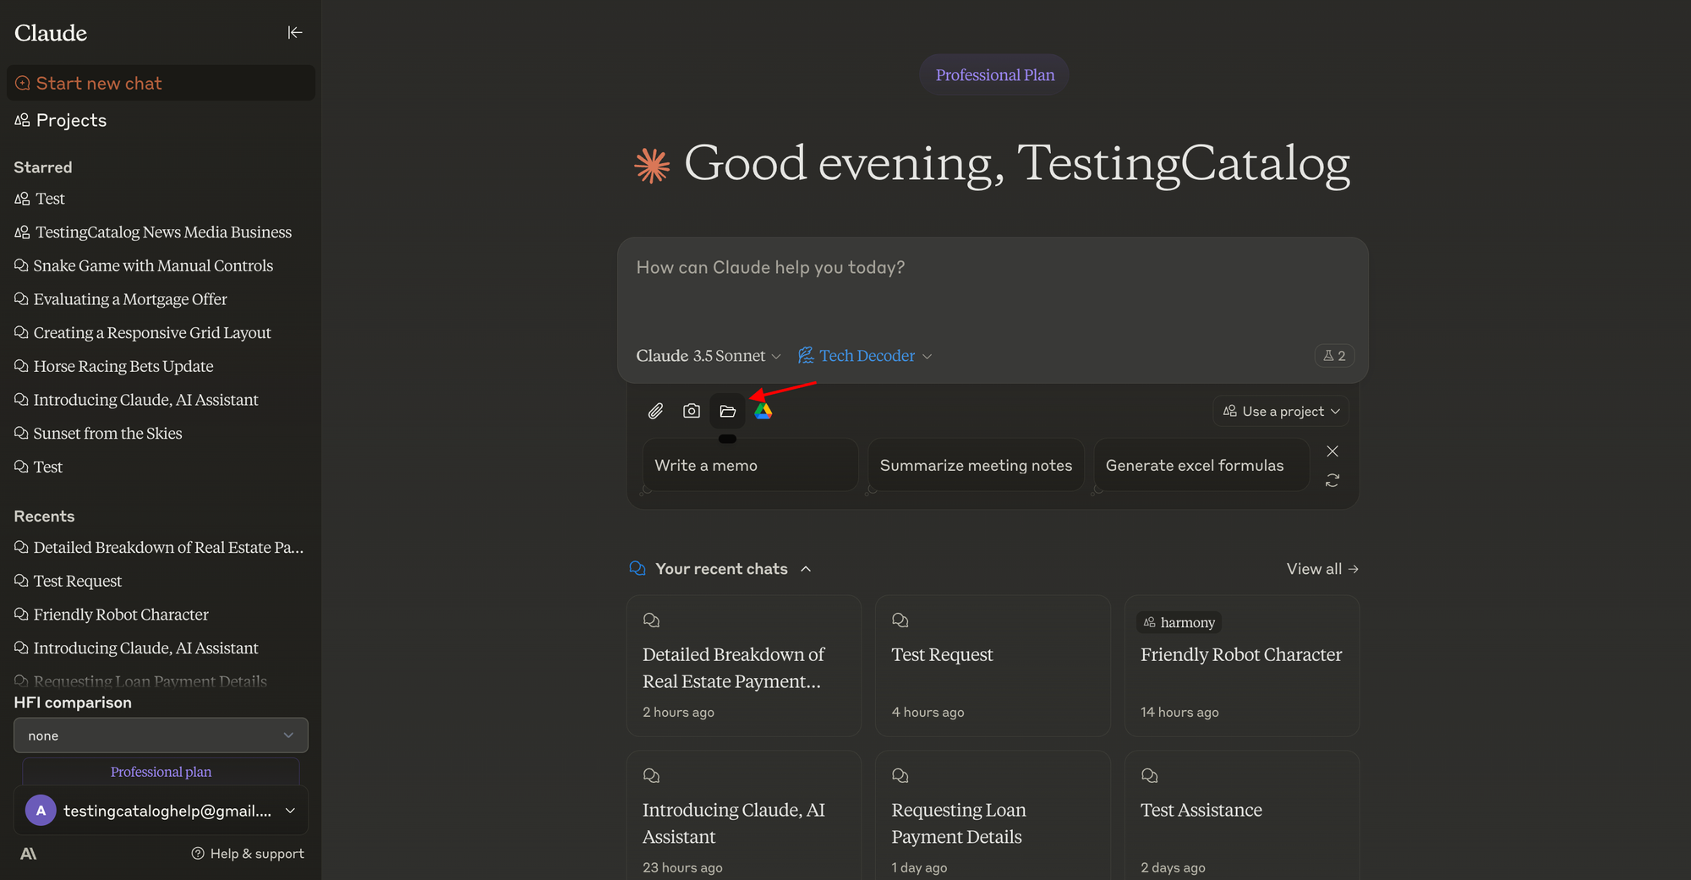Click Start new chat

[161, 83]
